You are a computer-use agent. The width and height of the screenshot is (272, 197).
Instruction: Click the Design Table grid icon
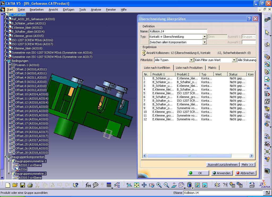tap(109, 185)
